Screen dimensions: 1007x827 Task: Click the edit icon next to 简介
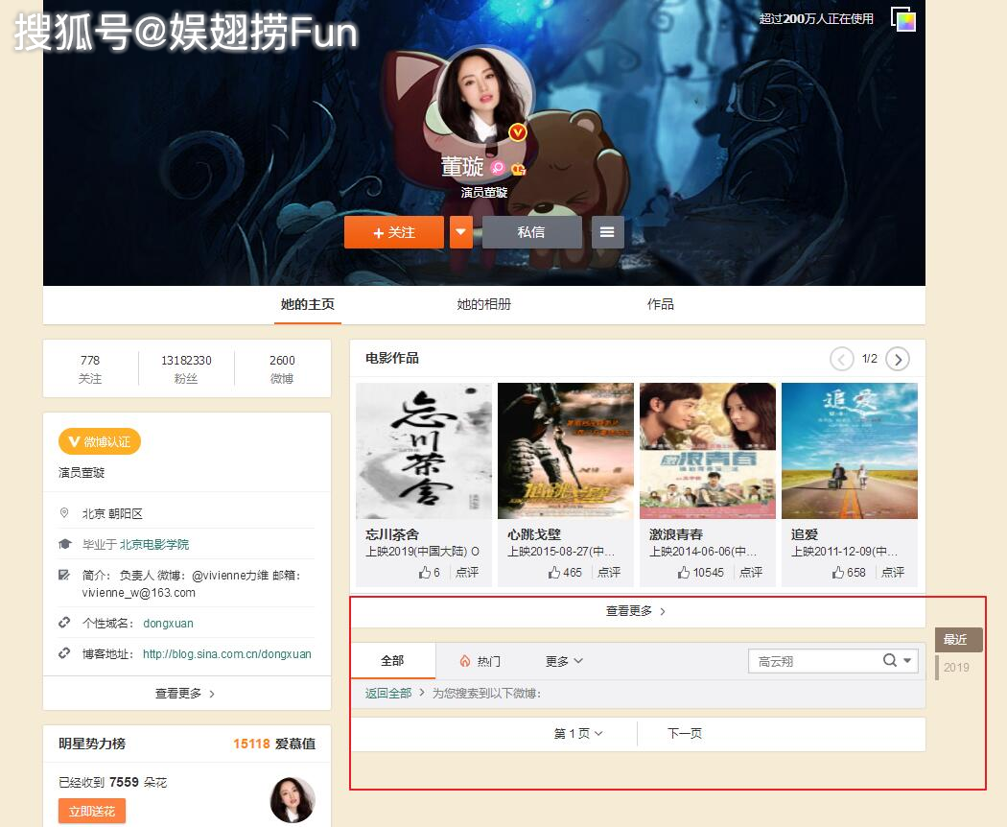pyautogui.click(x=64, y=575)
